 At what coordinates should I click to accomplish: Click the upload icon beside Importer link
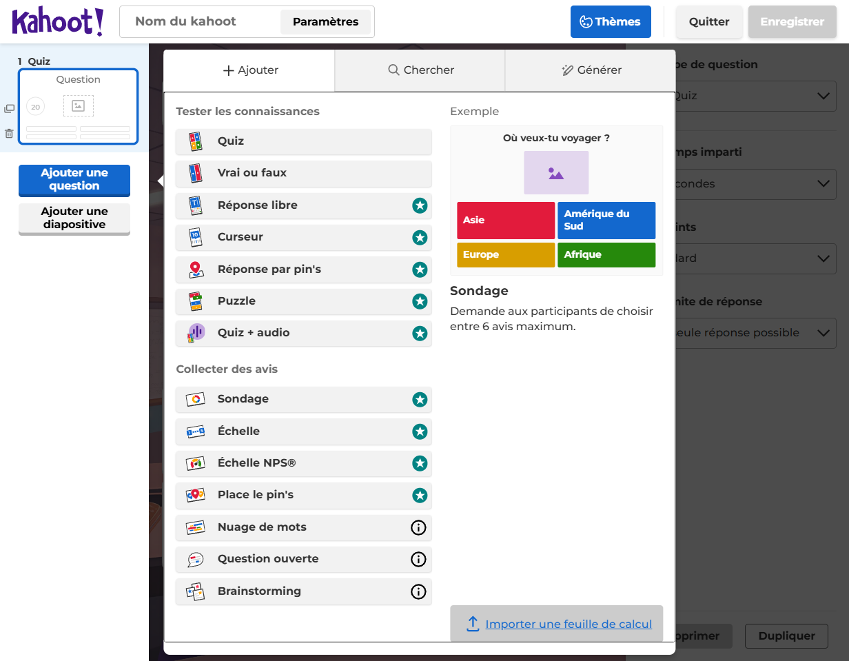pyautogui.click(x=473, y=624)
